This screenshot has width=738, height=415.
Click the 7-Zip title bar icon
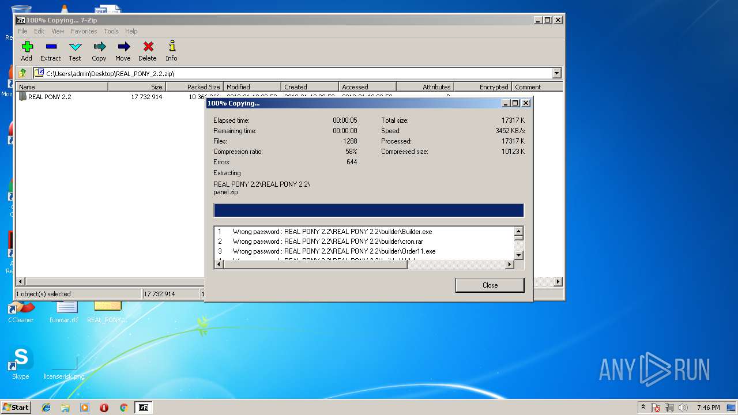coord(21,20)
